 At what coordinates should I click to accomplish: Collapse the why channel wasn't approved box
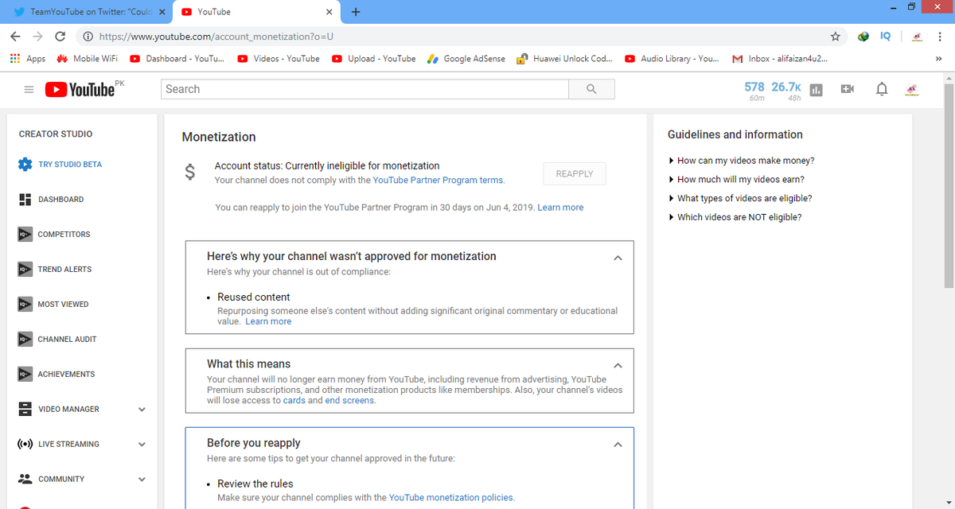(x=618, y=258)
